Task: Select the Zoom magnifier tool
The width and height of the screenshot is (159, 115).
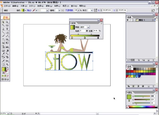Action: (x=7, y=64)
